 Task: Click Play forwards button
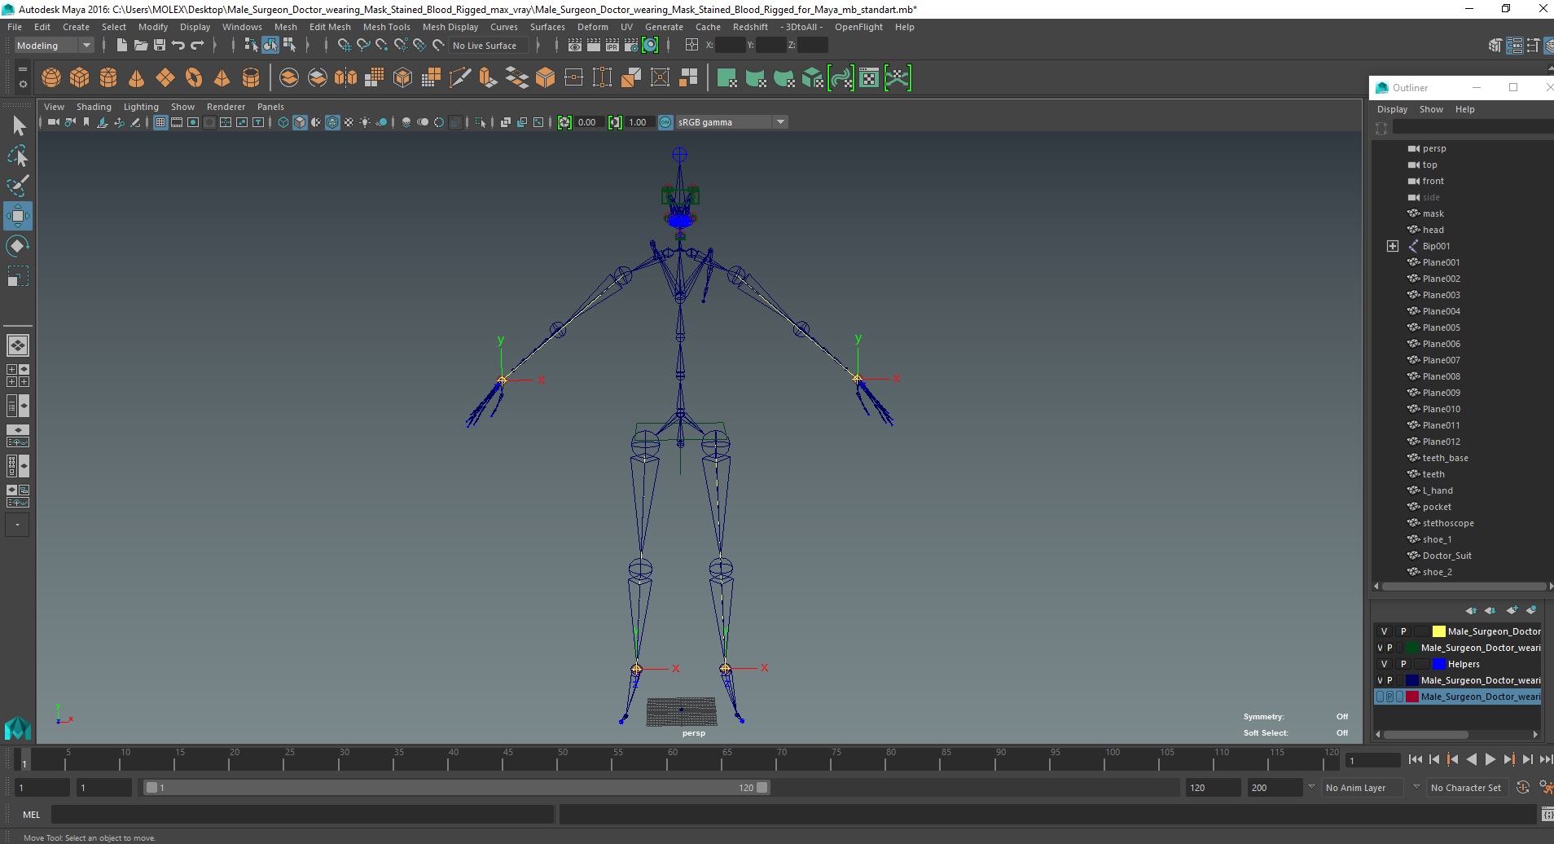1490,759
